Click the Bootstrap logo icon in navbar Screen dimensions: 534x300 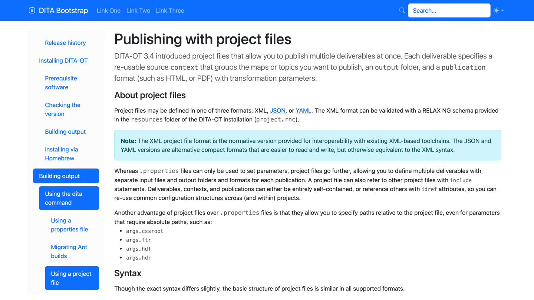[32, 10]
